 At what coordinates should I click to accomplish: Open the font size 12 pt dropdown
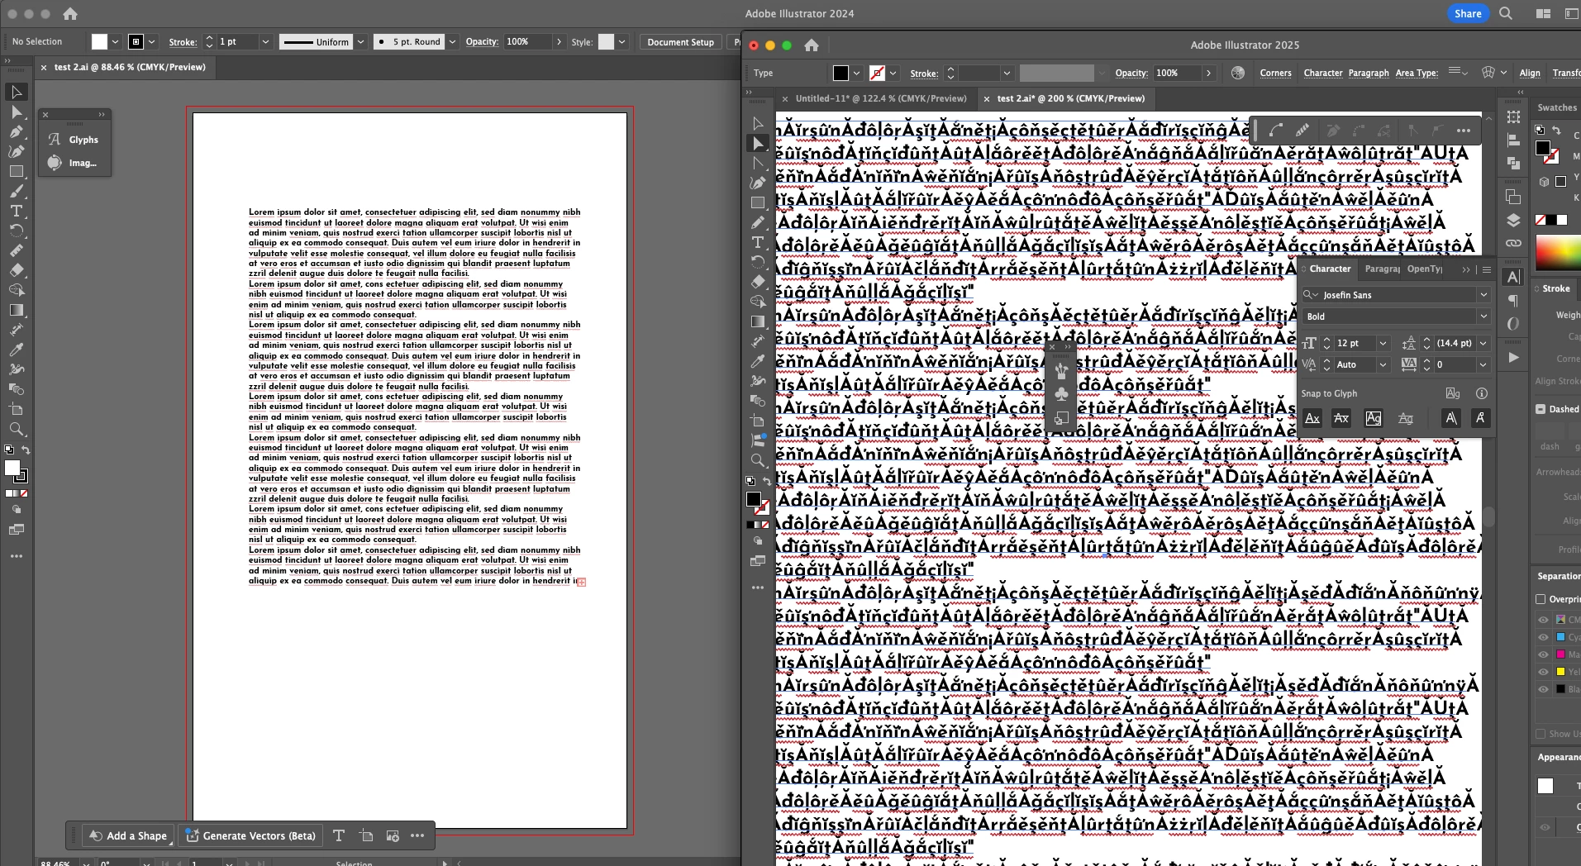pos(1383,343)
